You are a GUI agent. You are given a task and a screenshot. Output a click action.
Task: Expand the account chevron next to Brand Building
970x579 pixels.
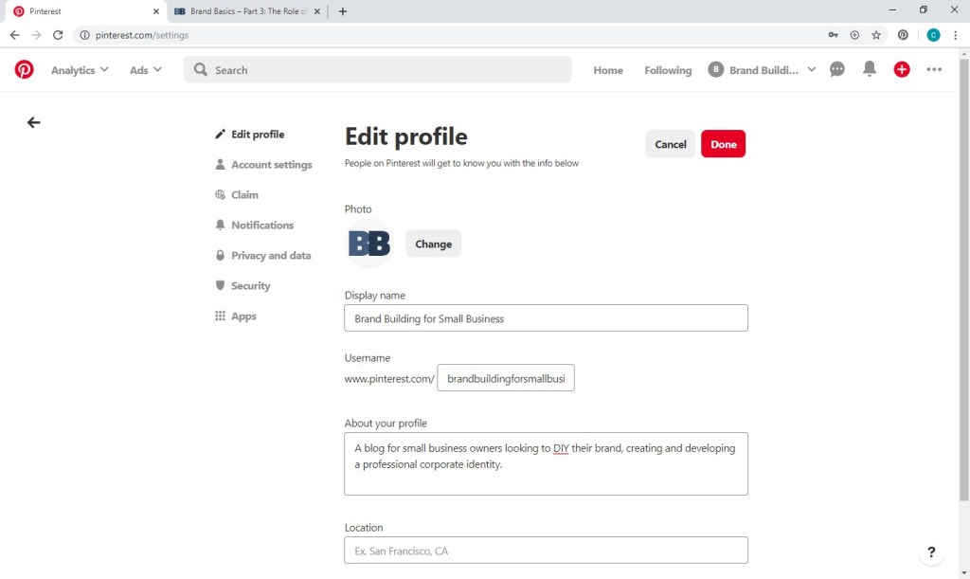click(x=811, y=69)
